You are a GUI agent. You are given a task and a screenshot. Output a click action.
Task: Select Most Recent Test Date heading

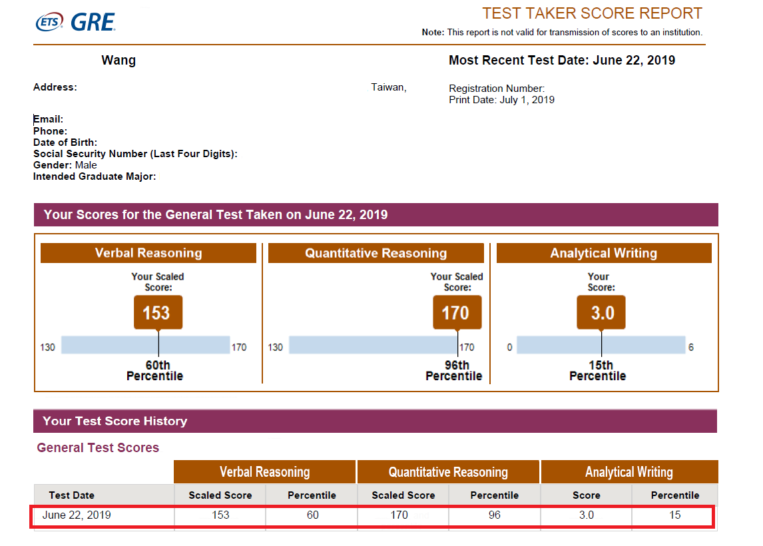click(x=562, y=61)
